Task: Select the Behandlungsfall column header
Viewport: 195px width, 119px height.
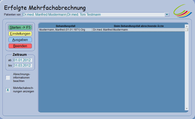Action: [65, 26]
